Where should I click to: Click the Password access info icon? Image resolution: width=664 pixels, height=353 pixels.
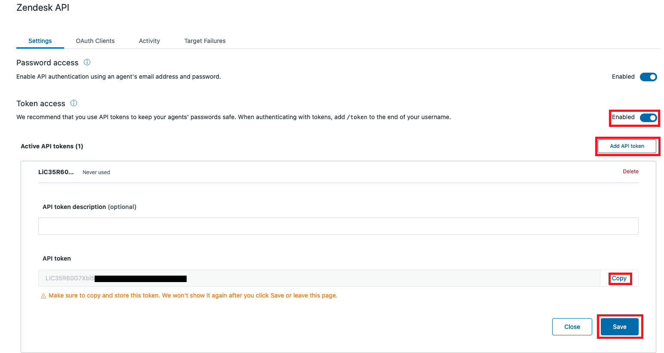87,62
